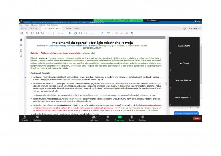
Task: Click the comment bubble icon in toolbar
Action: pyautogui.click(x=116, y=33)
